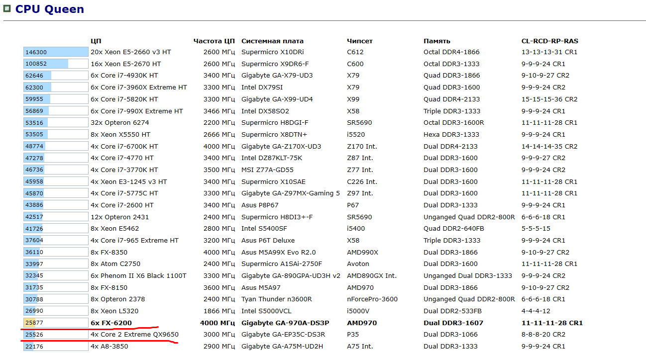The height and width of the screenshot is (353, 646).
Task: Click Asus M5A99X Evo R2.0 cell
Action: coord(279,252)
